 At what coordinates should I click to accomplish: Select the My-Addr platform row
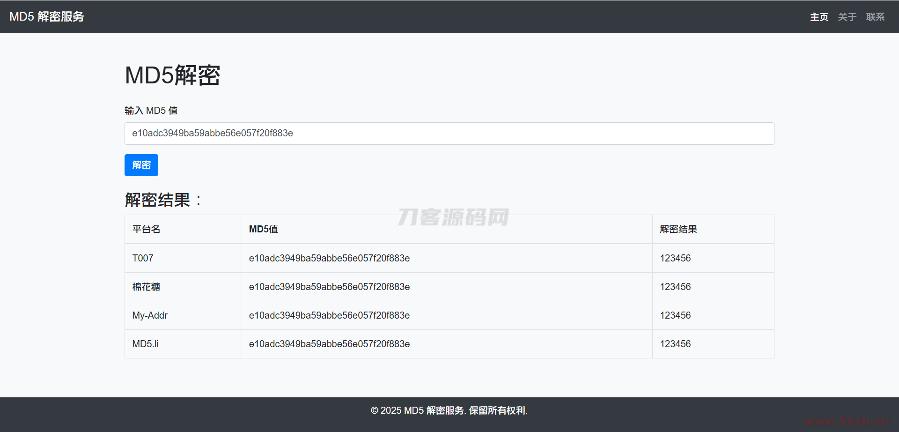pos(150,315)
